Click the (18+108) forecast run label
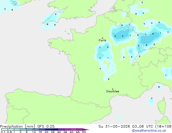This screenshot has height=133, width=172. [x=164, y=126]
